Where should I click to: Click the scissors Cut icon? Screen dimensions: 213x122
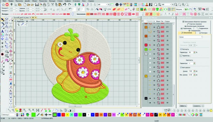pos(53,5)
